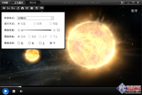Click the 3D settings toolbar icon

[42, 8]
